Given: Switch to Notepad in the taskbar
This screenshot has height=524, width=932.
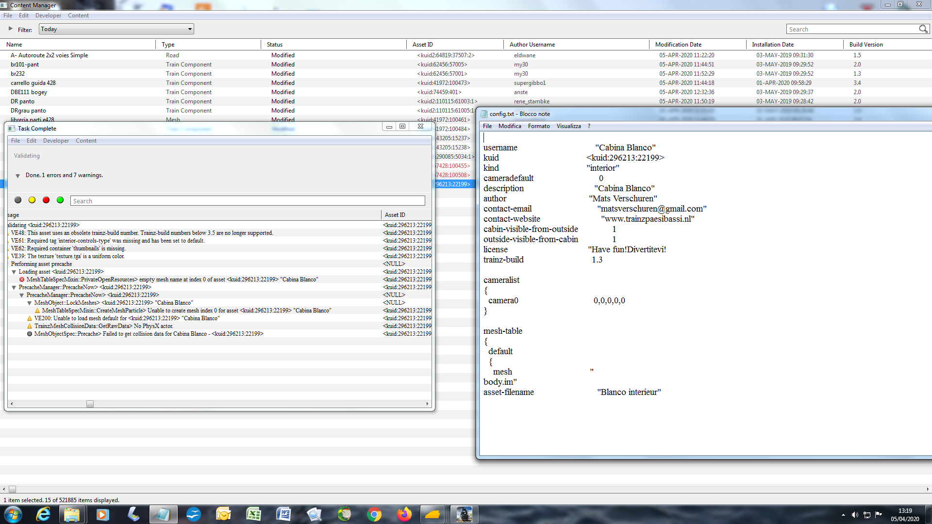Looking at the screenshot, I should pyautogui.click(x=163, y=514).
